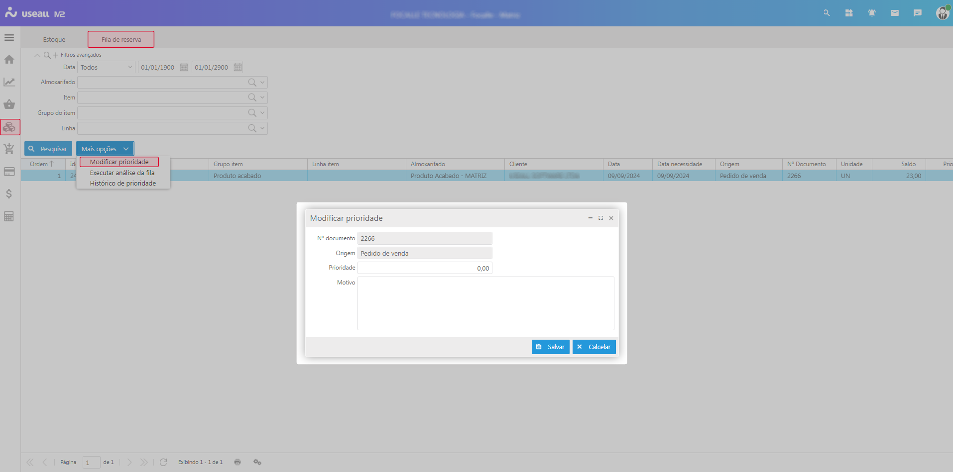Open the dollar sign financial icon
The height and width of the screenshot is (472, 953).
9,194
